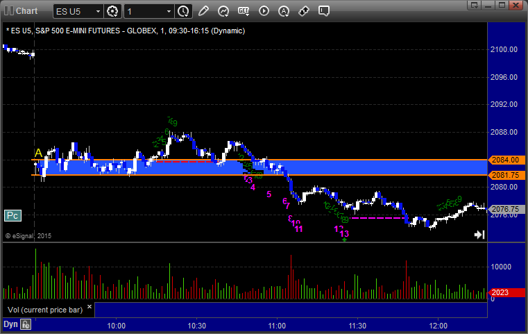Screen dimensions: 528x334
Task: Click the orange 2084.00 price marker
Action: (502, 160)
